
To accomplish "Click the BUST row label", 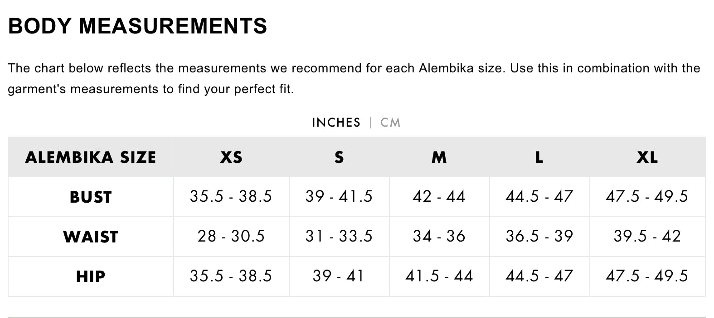I will tap(91, 197).
